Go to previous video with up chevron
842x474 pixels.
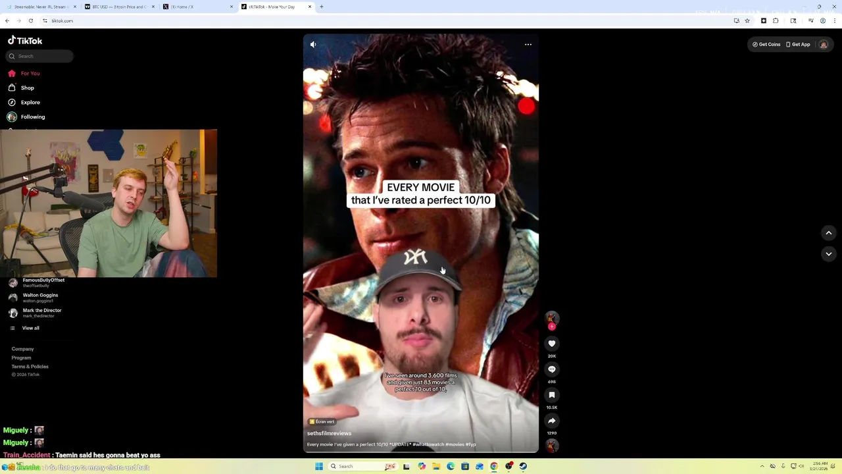pos(829,233)
